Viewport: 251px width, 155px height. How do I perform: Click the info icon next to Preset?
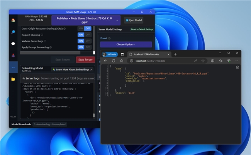(109, 38)
